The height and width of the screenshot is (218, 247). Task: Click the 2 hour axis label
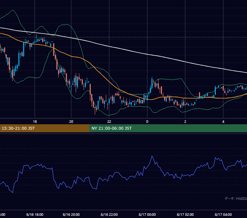point(185,122)
